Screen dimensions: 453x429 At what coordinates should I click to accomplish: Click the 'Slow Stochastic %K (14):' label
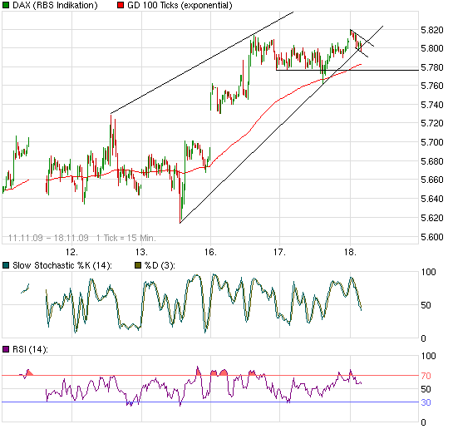[62, 265]
